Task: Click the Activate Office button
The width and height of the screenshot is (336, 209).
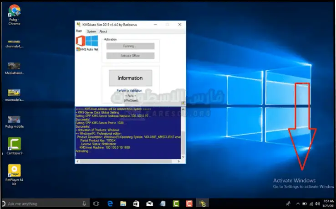Action: (x=130, y=56)
